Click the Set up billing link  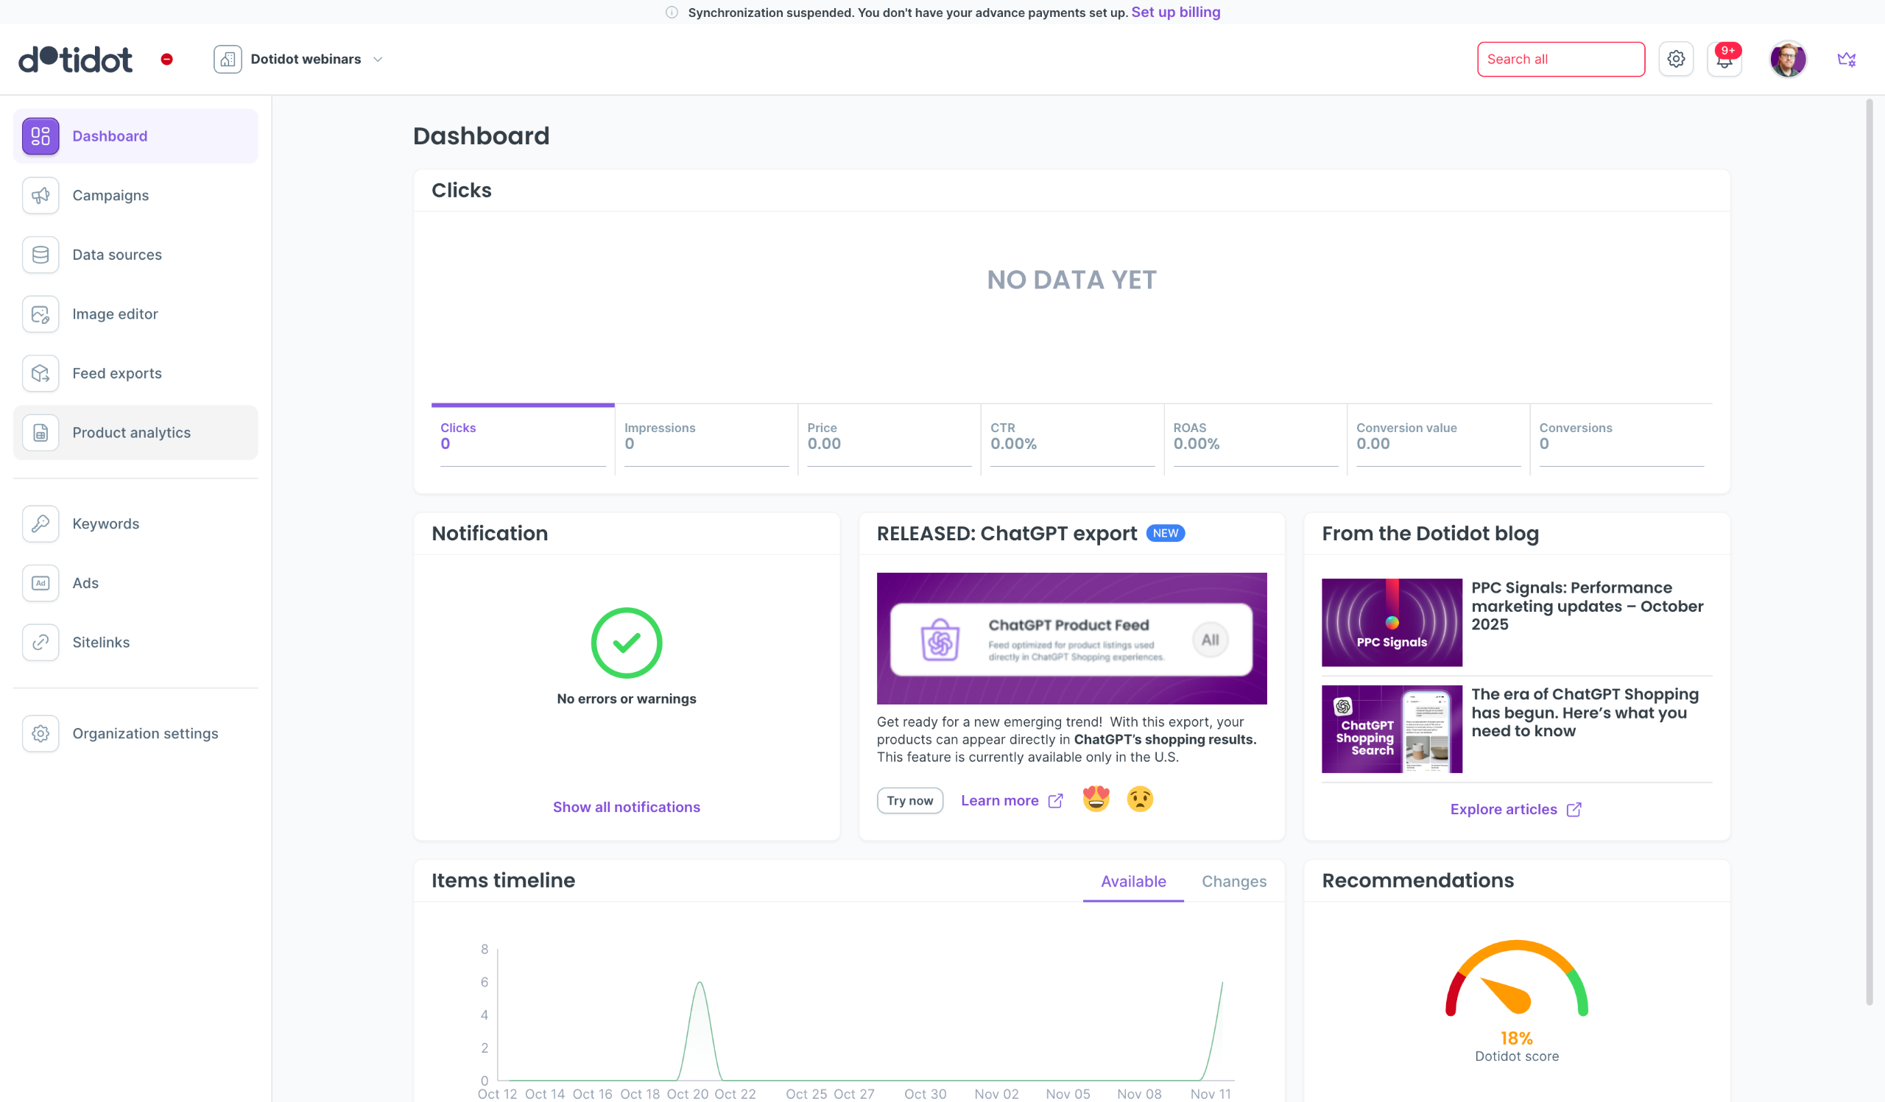pyautogui.click(x=1175, y=12)
